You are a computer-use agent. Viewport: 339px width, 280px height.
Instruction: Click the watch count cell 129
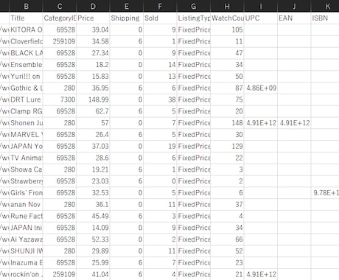coord(227,147)
